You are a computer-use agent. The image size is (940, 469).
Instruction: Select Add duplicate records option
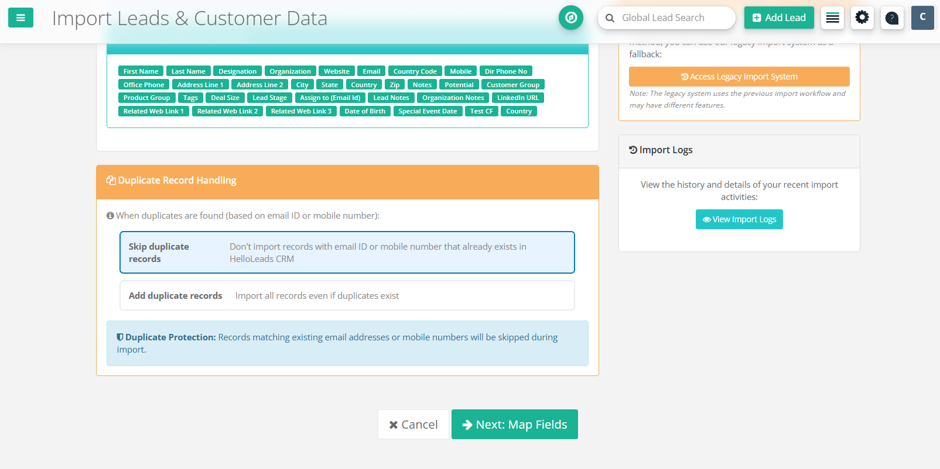[x=347, y=295]
